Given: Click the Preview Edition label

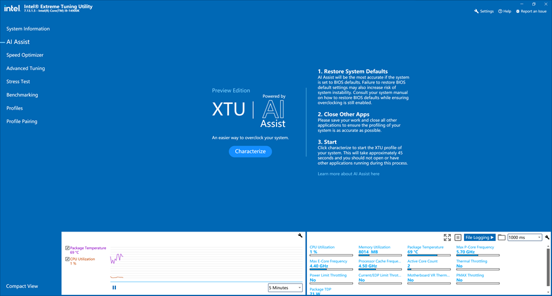Looking at the screenshot, I should 231,90.
